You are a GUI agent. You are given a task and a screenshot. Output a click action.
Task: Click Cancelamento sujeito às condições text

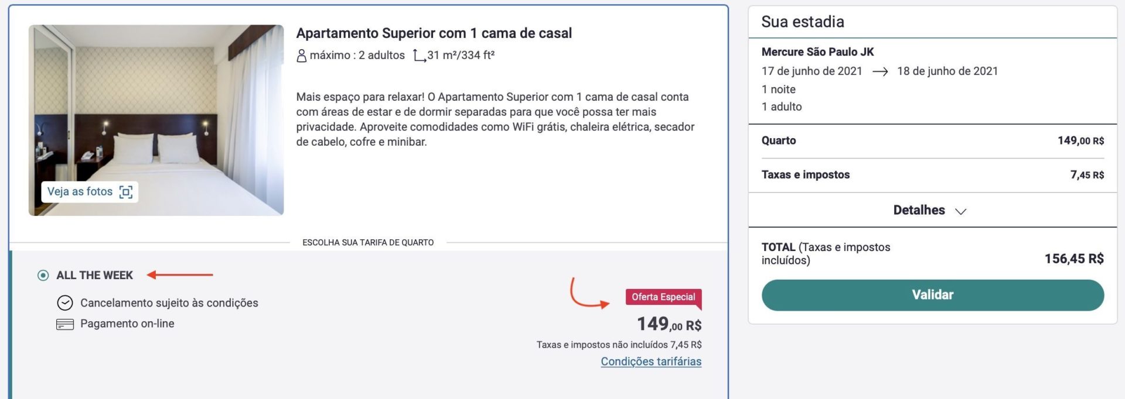pyautogui.click(x=169, y=303)
